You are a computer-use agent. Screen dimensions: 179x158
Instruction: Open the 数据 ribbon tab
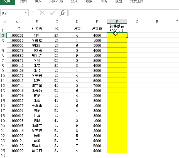pos(89,1)
